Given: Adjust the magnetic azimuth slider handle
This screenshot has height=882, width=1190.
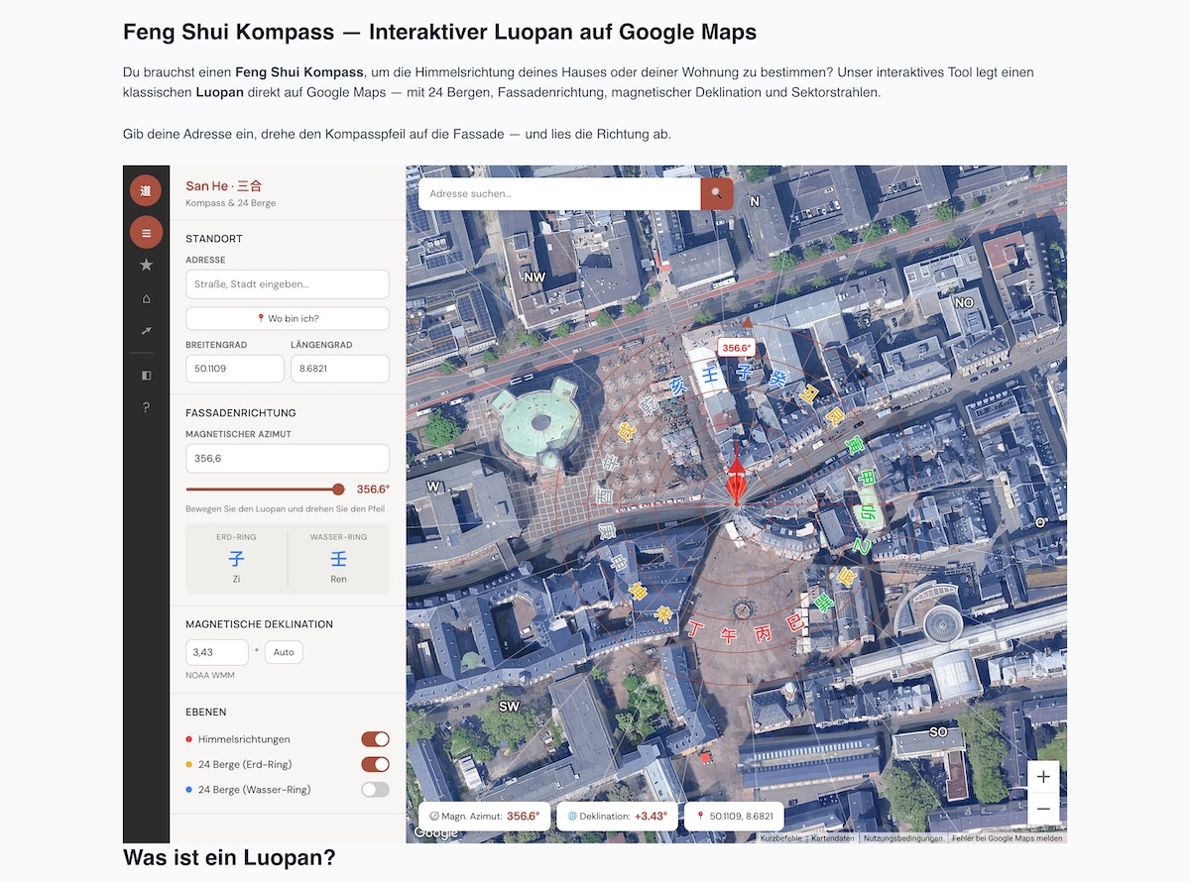Looking at the screenshot, I should point(338,489).
